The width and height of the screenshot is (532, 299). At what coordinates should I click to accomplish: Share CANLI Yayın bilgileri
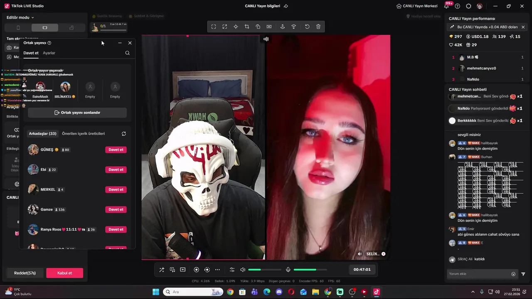(x=286, y=6)
